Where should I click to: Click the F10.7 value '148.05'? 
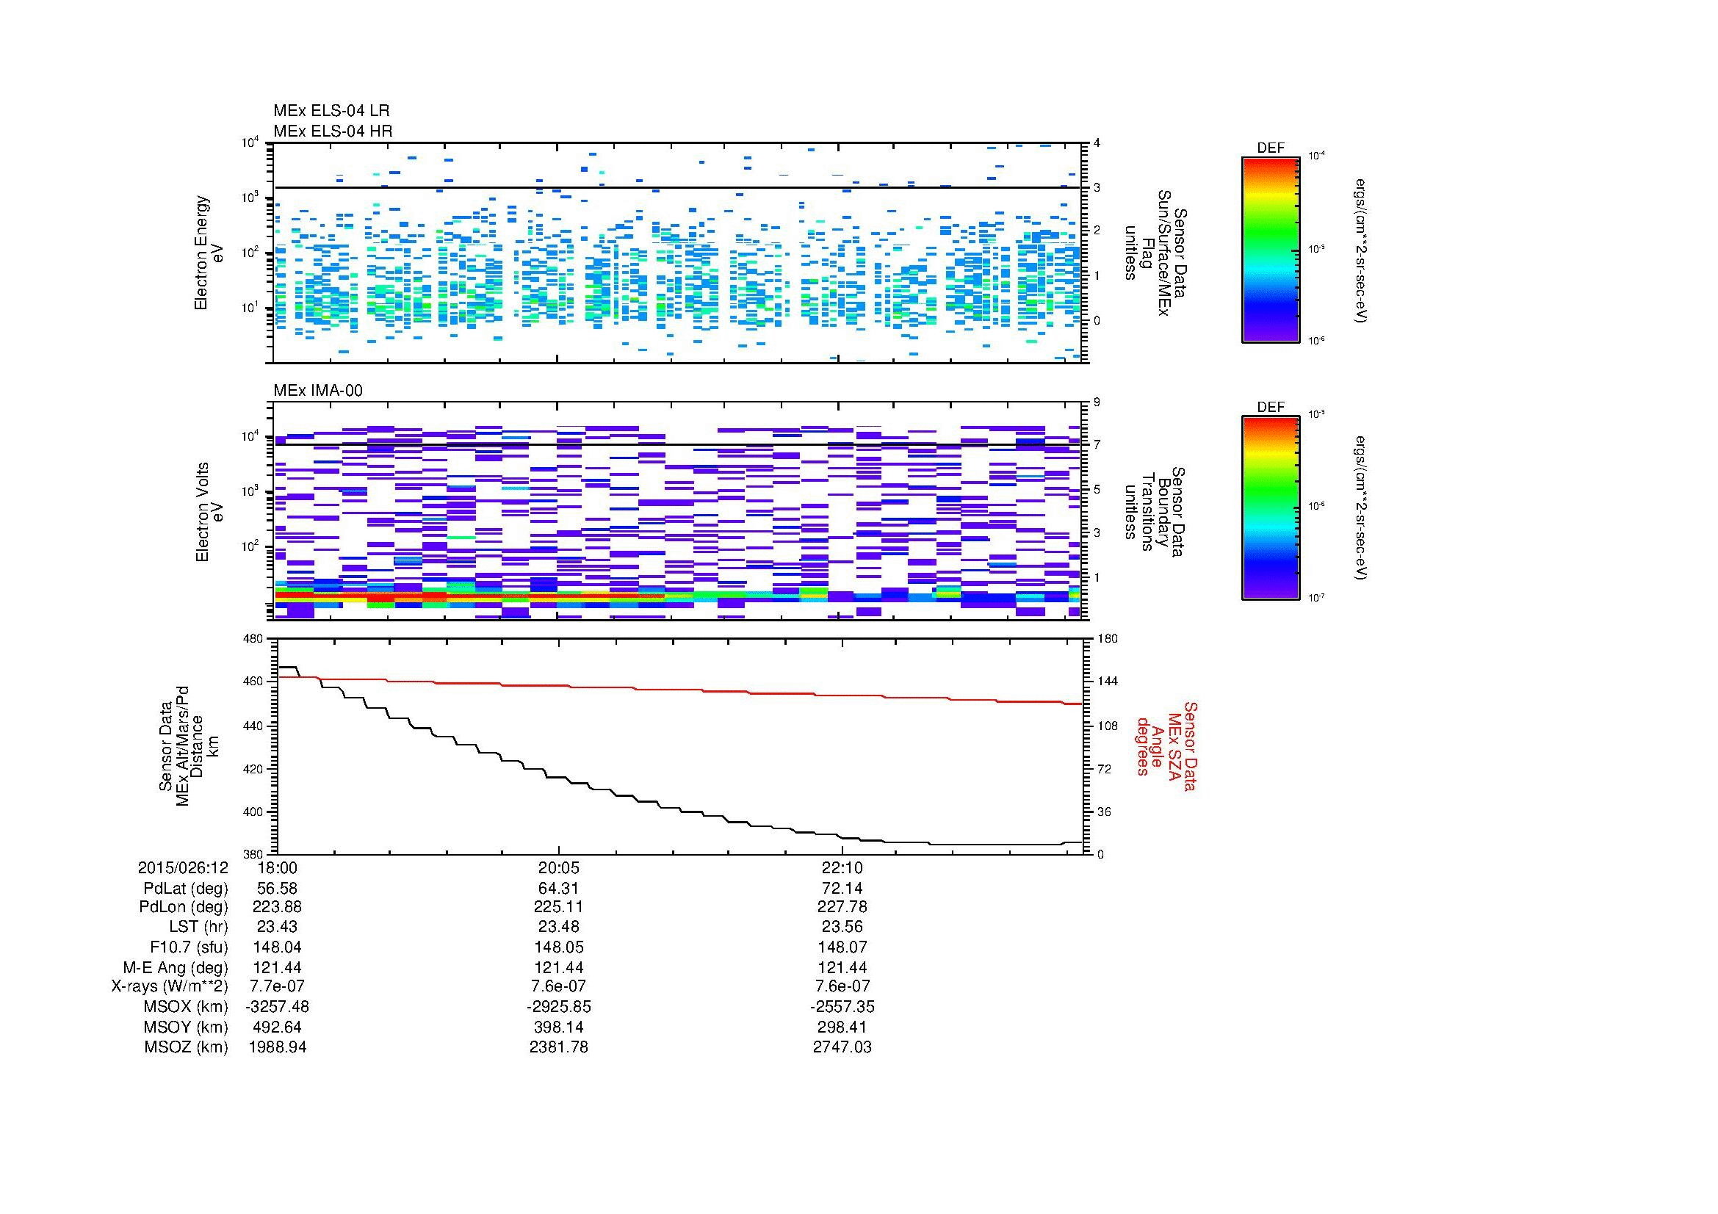pos(559,947)
